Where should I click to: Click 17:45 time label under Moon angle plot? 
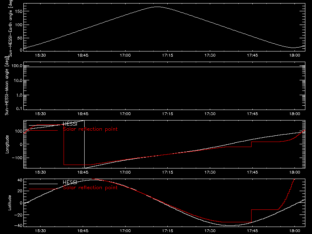click(252, 113)
